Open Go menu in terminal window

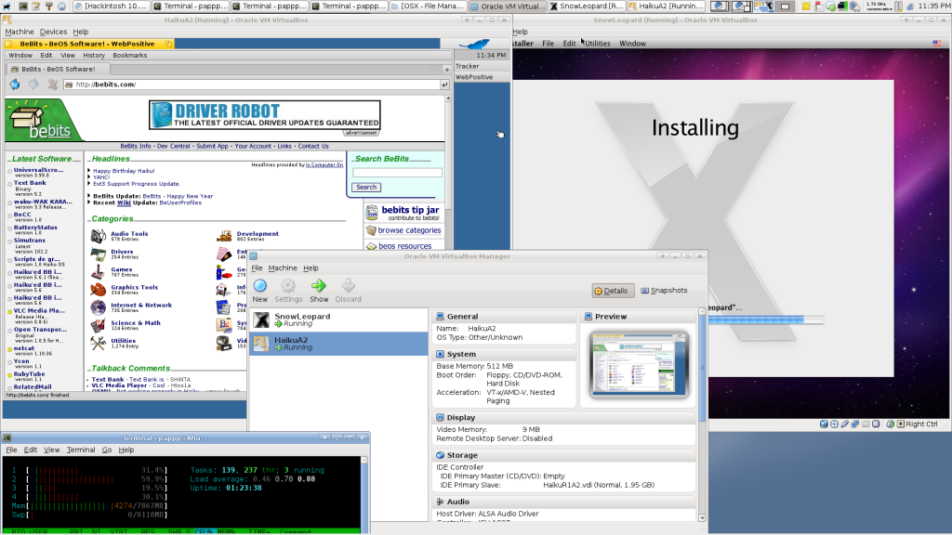pyautogui.click(x=107, y=450)
